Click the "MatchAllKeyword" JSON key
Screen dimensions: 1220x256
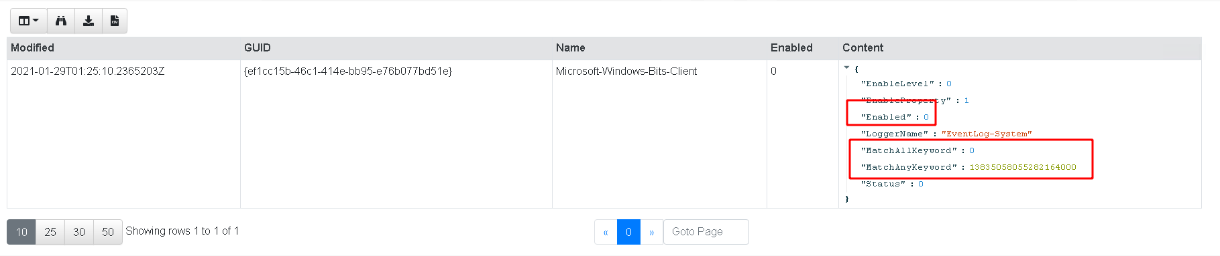point(909,150)
